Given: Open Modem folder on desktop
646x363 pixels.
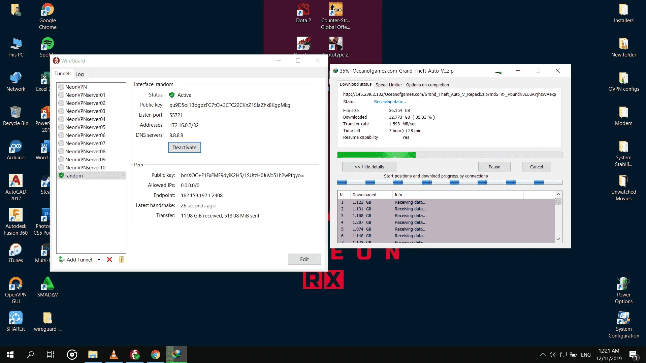Looking at the screenshot, I should coord(623,116).
